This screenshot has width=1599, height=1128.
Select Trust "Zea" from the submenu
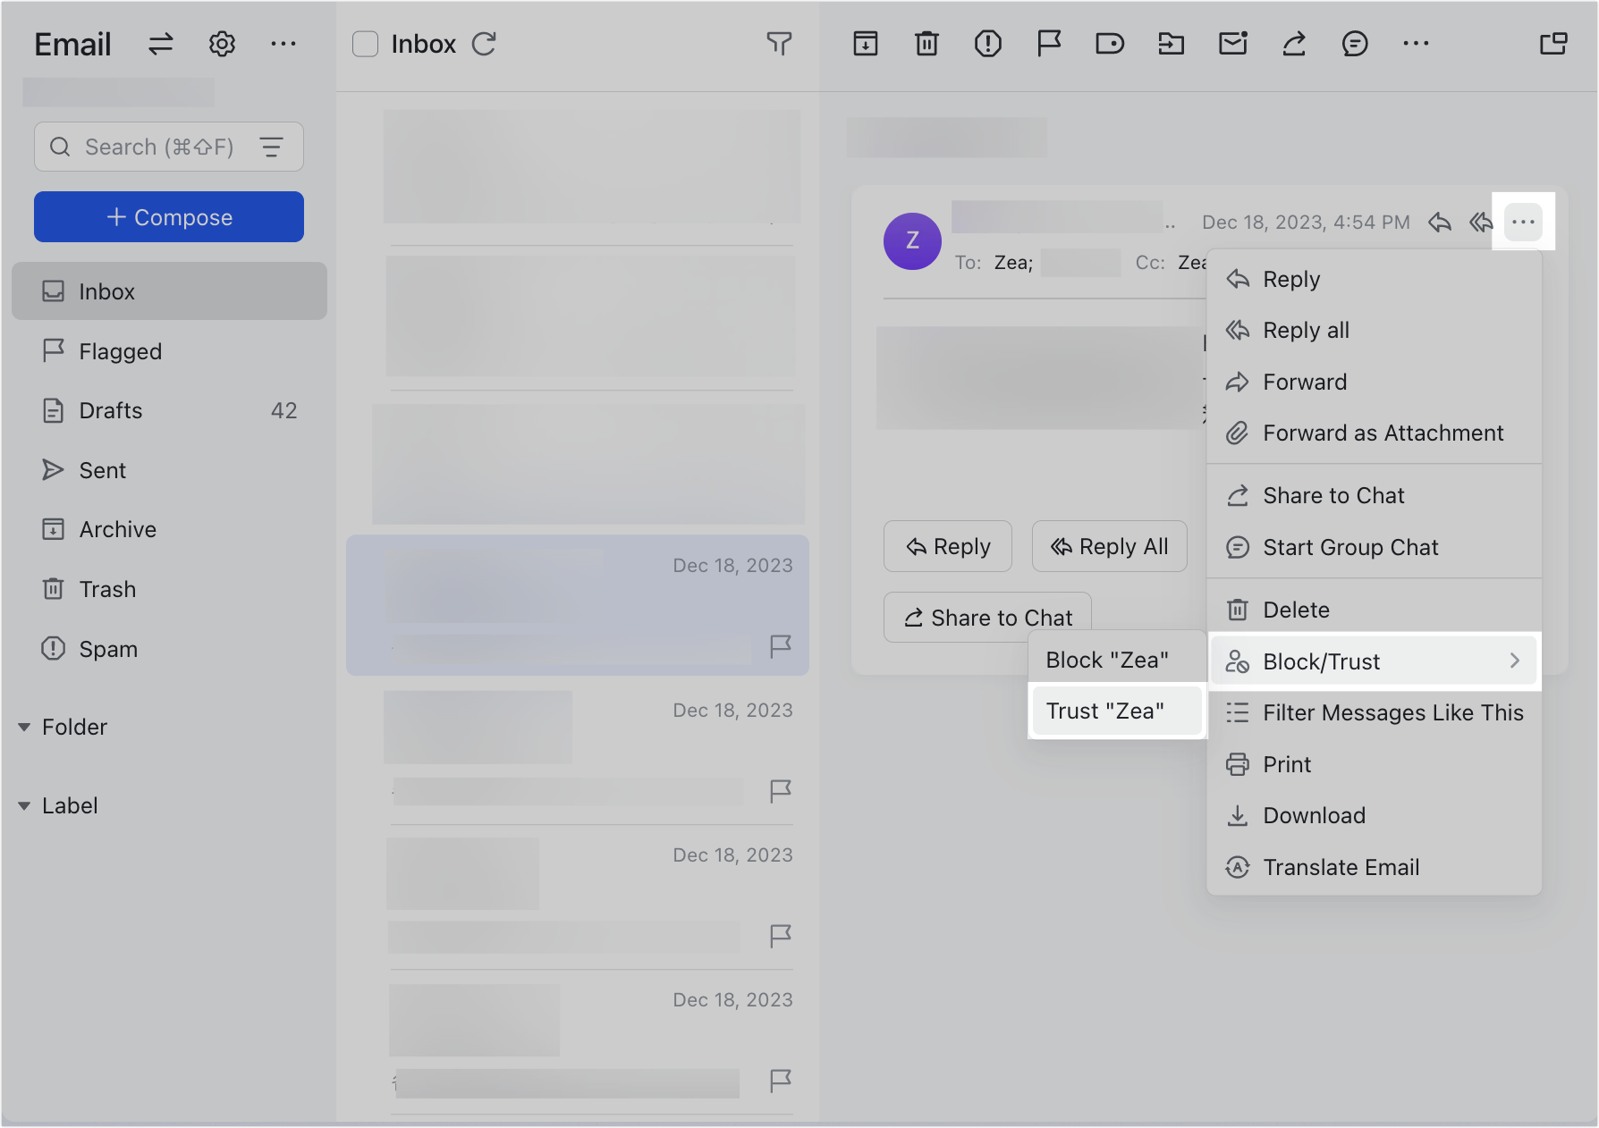point(1105,711)
